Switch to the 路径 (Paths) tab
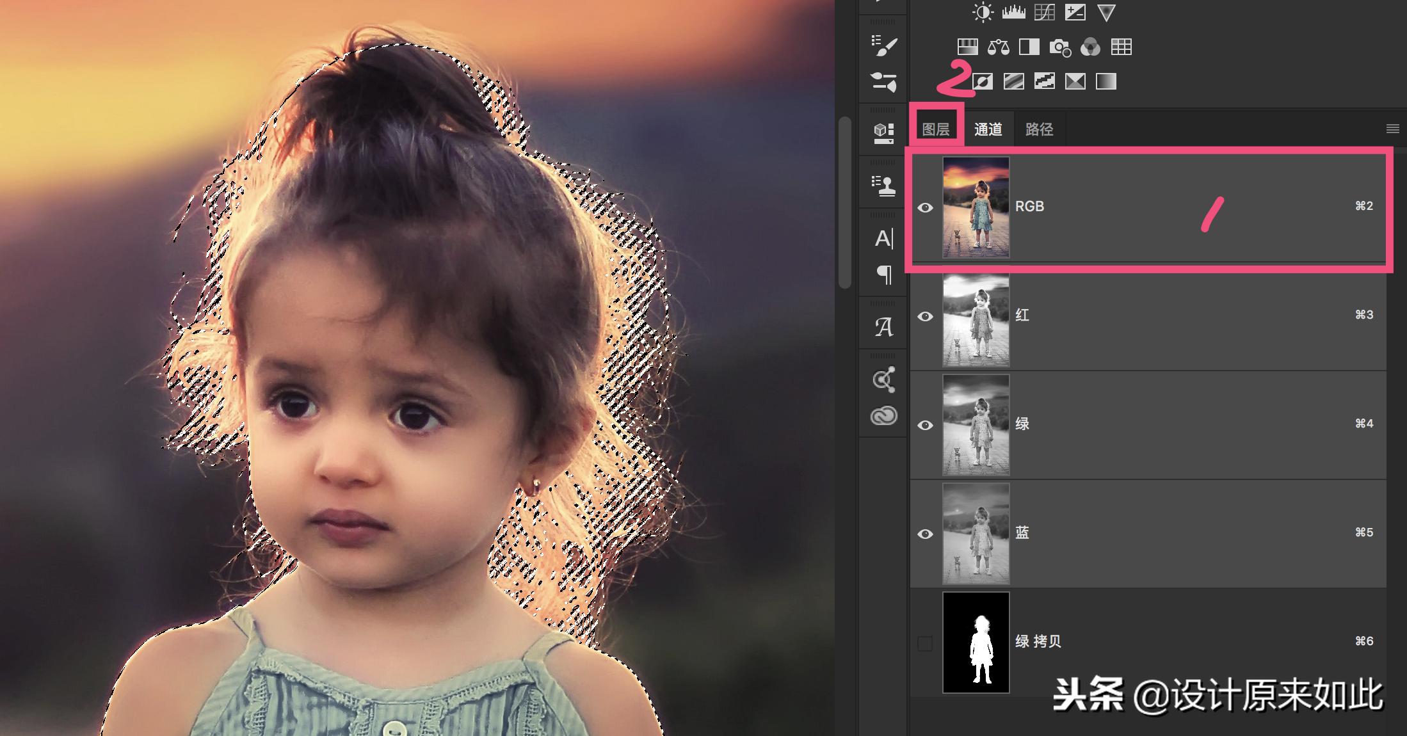This screenshot has height=736, width=1407. pyautogui.click(x=1038, y=129)
